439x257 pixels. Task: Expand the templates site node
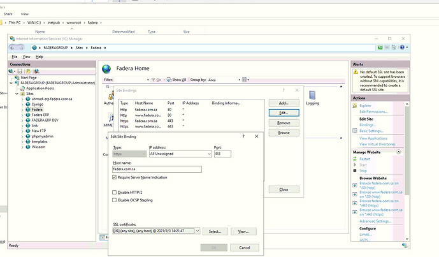pyautogui.click(x=22, y=142)
